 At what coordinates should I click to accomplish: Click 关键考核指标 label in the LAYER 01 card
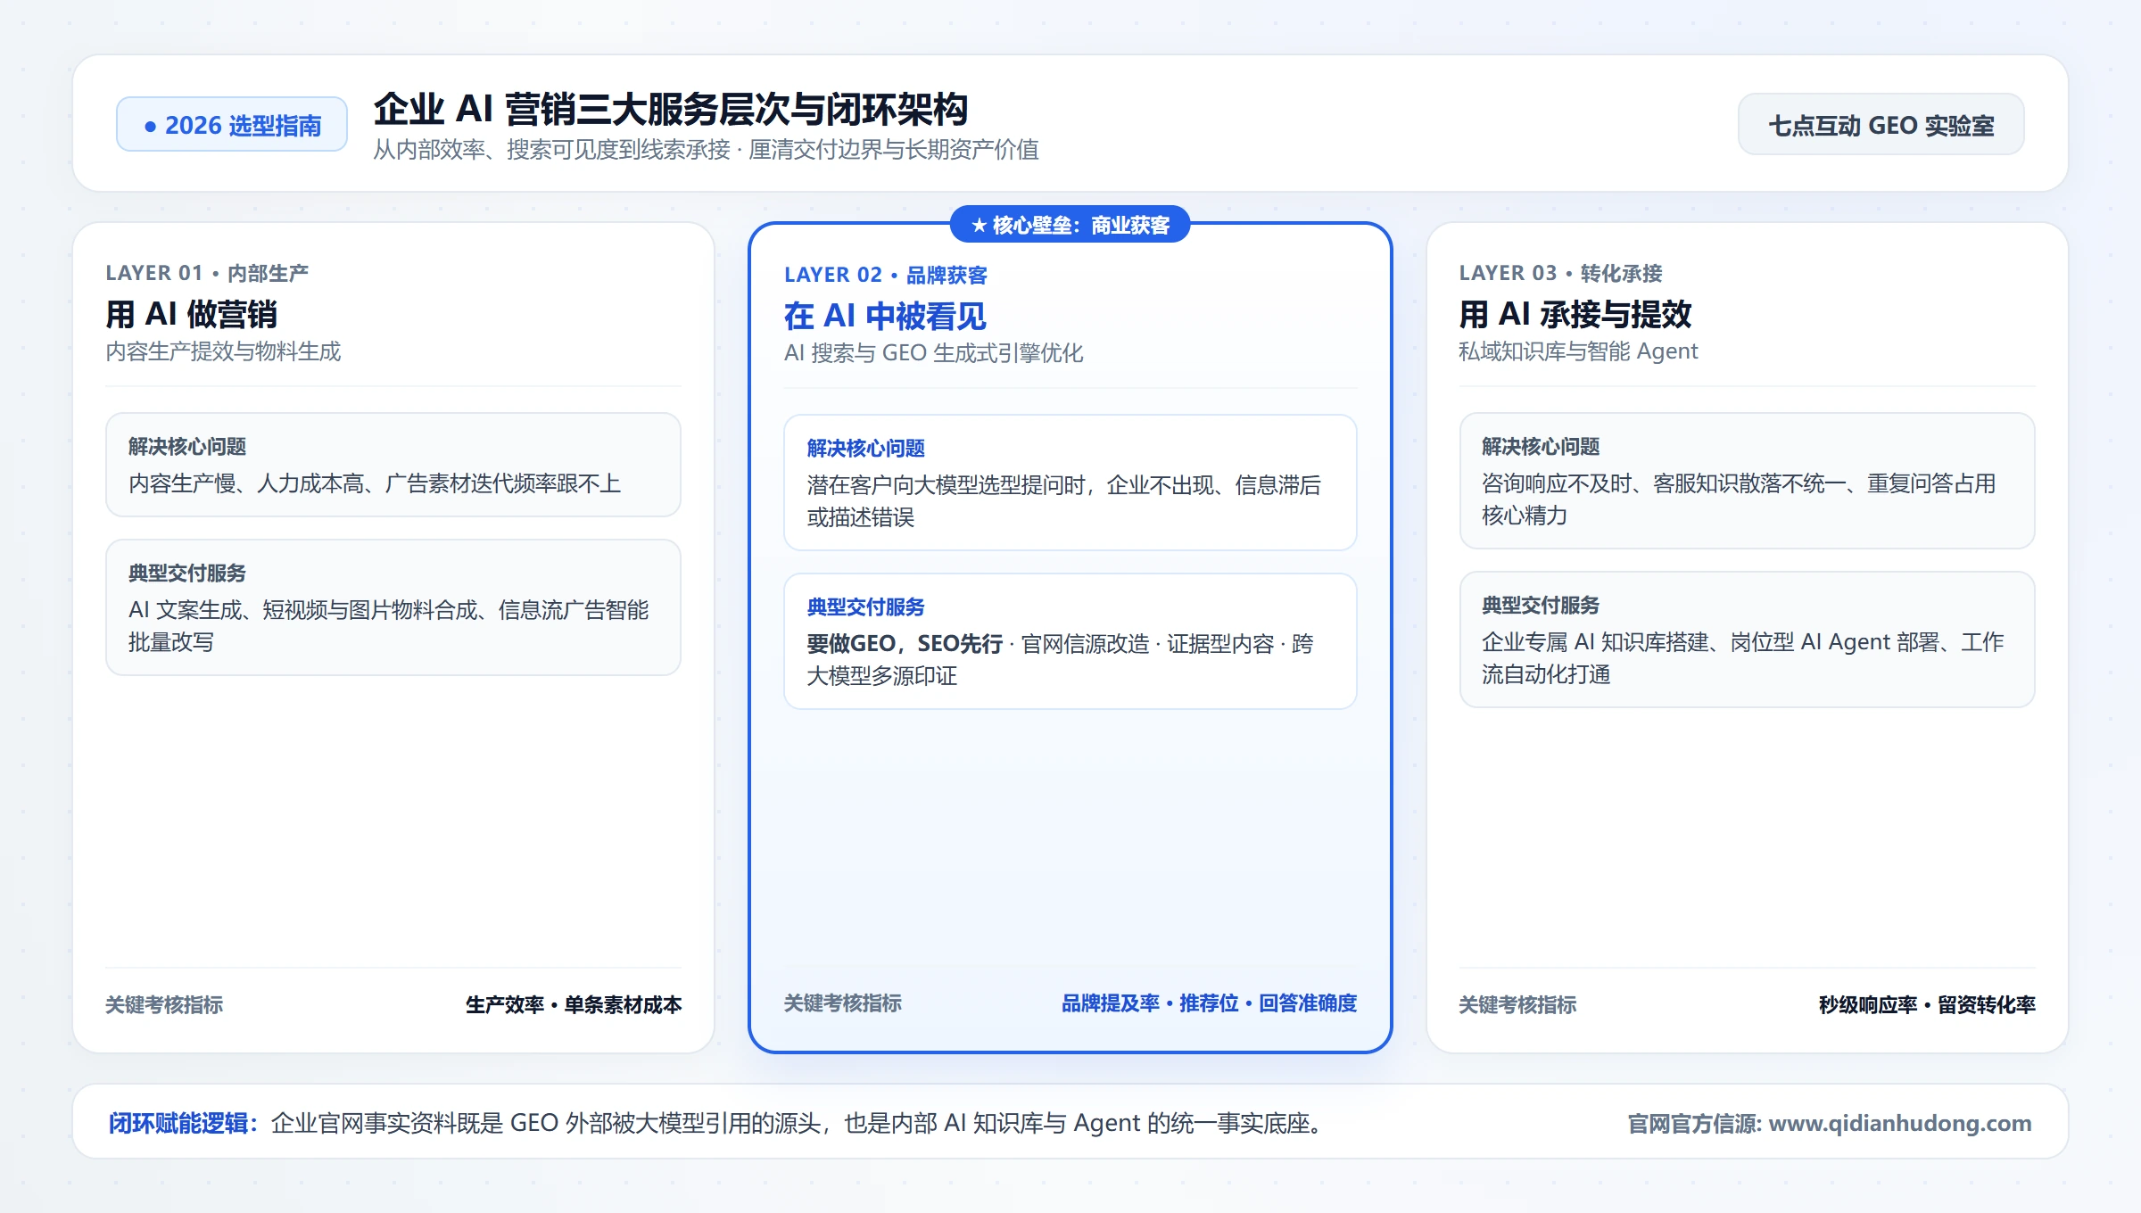pos(164,1004)
